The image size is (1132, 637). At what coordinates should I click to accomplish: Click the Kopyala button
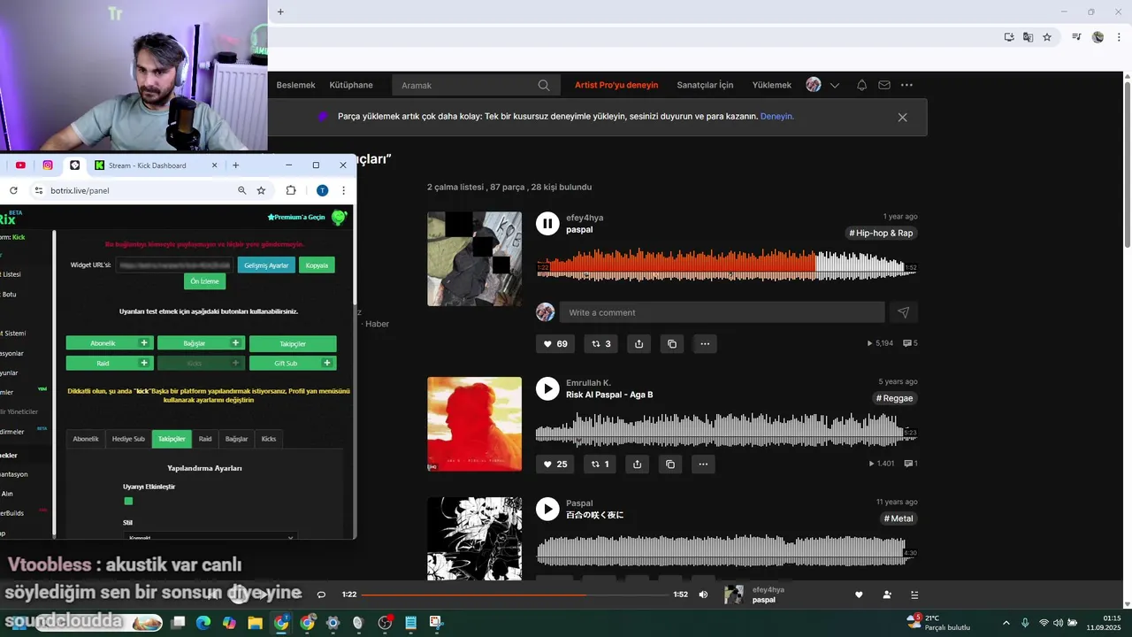(x=317, y=265)
